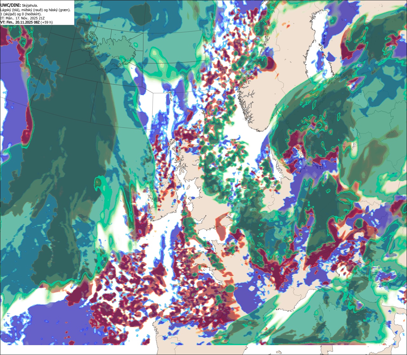Select the 'Lágský (blá), miðský (rauð)' legend line
Viewport: 407px width, 355px height.
(x=36, y=10)
